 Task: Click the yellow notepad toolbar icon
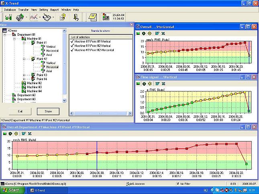pyautogui.click(x=93, y=17)
